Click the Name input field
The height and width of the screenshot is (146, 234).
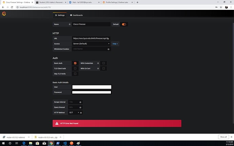(x=91, y=24)
